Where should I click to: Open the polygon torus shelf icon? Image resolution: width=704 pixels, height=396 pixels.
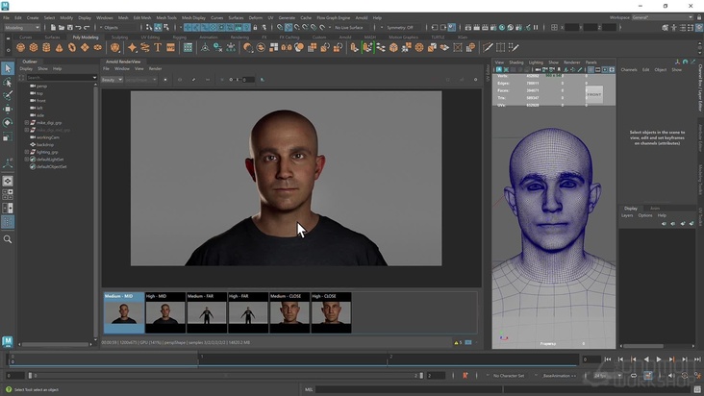tap(72, 47)
